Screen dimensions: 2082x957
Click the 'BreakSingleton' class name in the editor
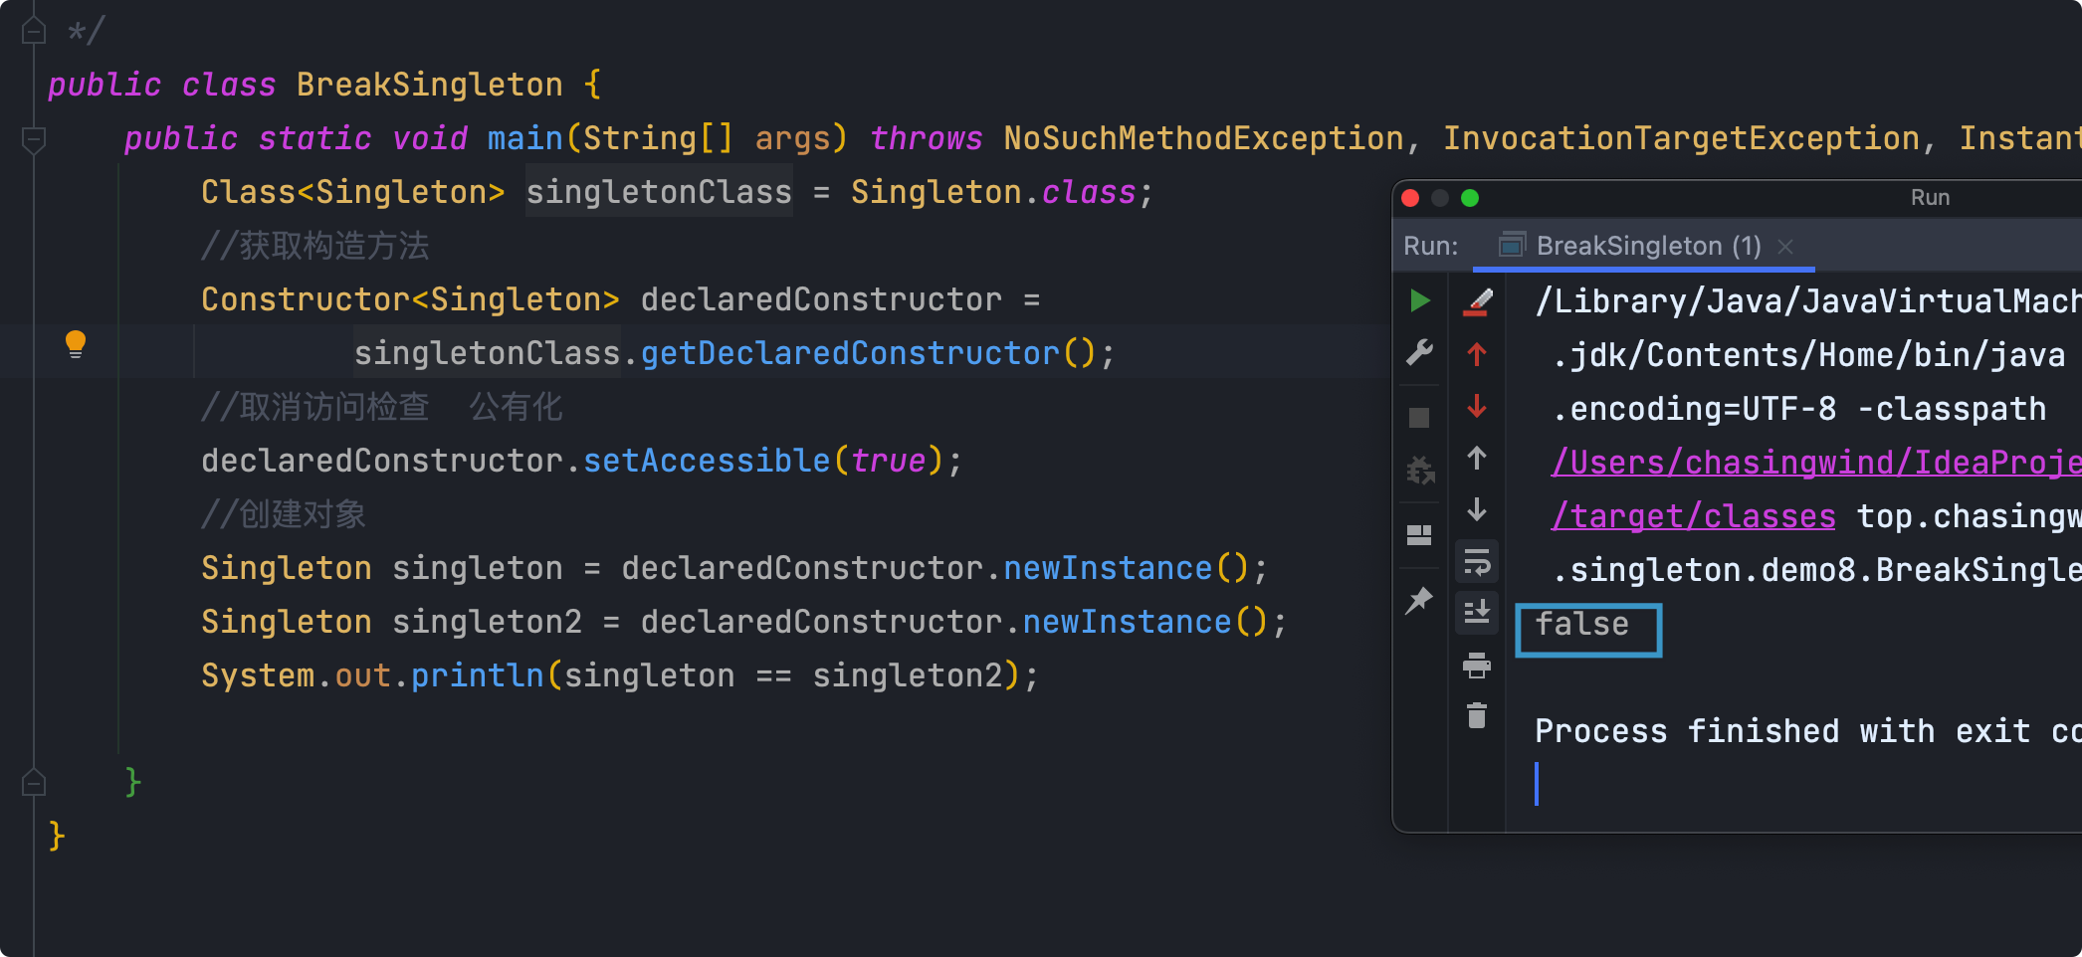coord(430,85)
